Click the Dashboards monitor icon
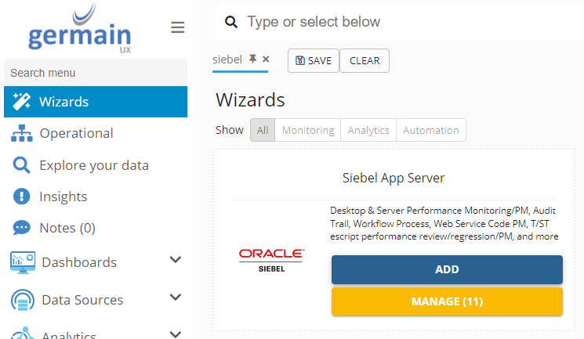 [x=22, y=262]
